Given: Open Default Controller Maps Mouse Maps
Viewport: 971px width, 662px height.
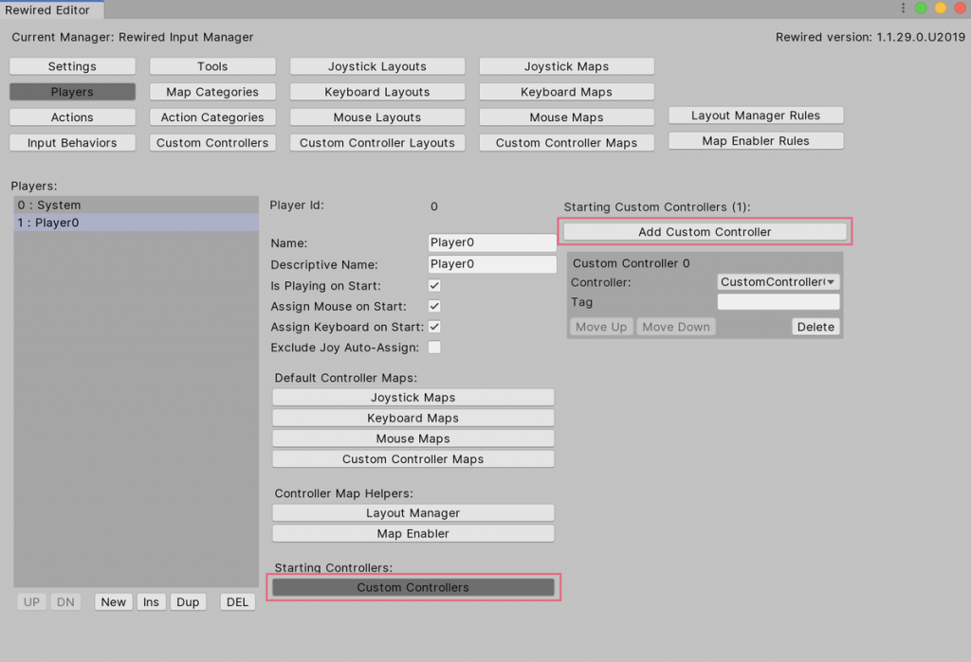Looking at the screenshot, I should pos(413,438).
